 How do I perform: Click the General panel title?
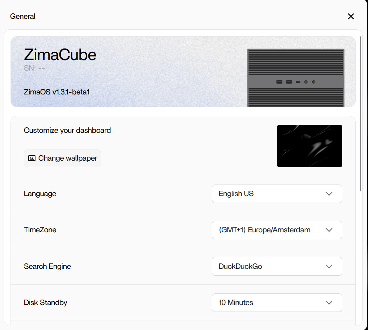23,16
